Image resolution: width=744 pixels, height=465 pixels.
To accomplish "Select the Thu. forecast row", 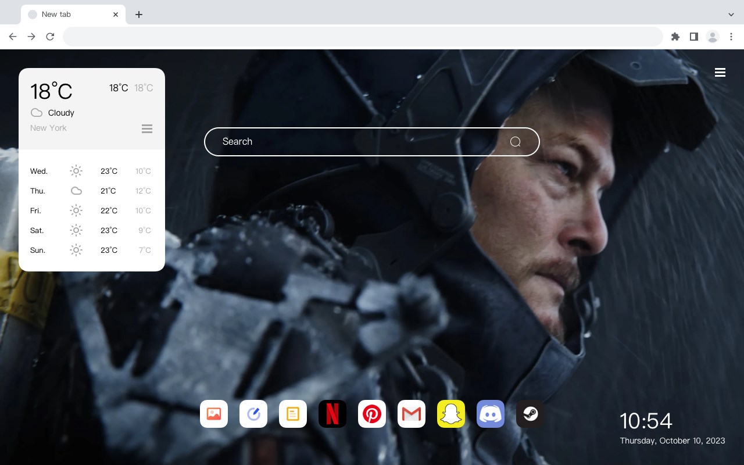I will (x=92, y=191).
